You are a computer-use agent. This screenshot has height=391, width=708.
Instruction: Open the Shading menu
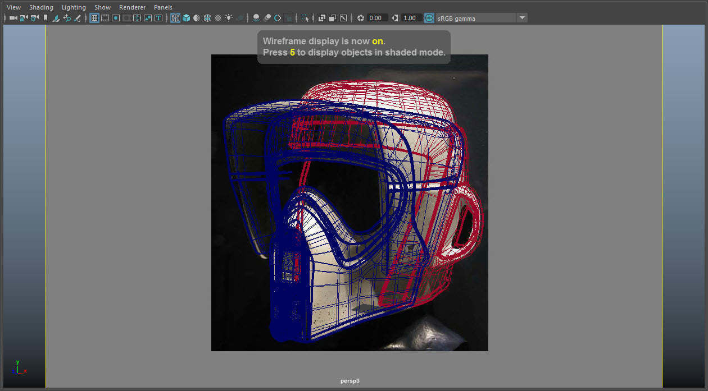point(41,7)
